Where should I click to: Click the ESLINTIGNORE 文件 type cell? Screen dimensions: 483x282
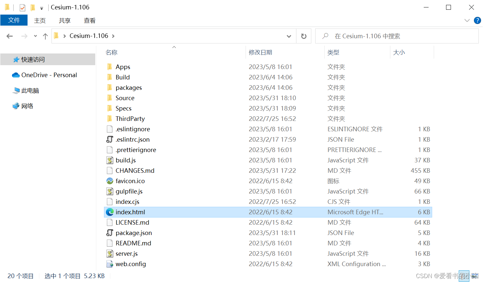355,129
